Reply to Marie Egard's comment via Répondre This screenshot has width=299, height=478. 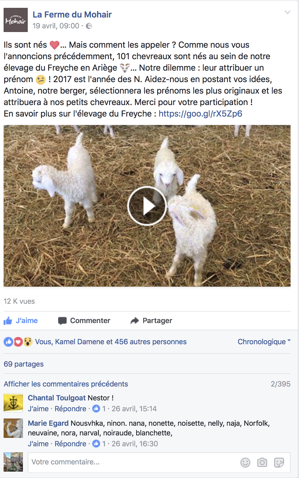[70, 444]
